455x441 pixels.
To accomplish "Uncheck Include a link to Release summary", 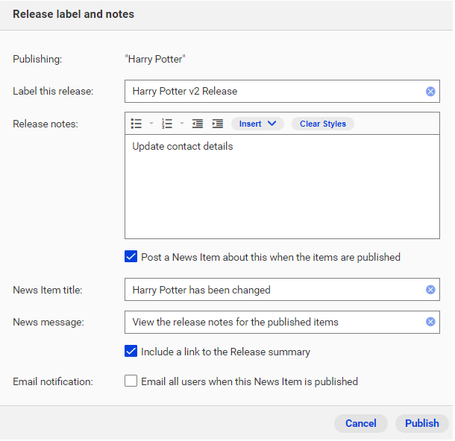I will click(x=131, y=351).
